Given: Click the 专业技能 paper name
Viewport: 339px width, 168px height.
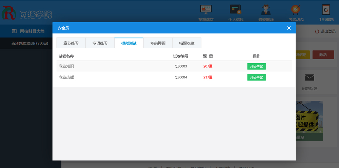Looking at the screenshot, I should pos(66,77).
